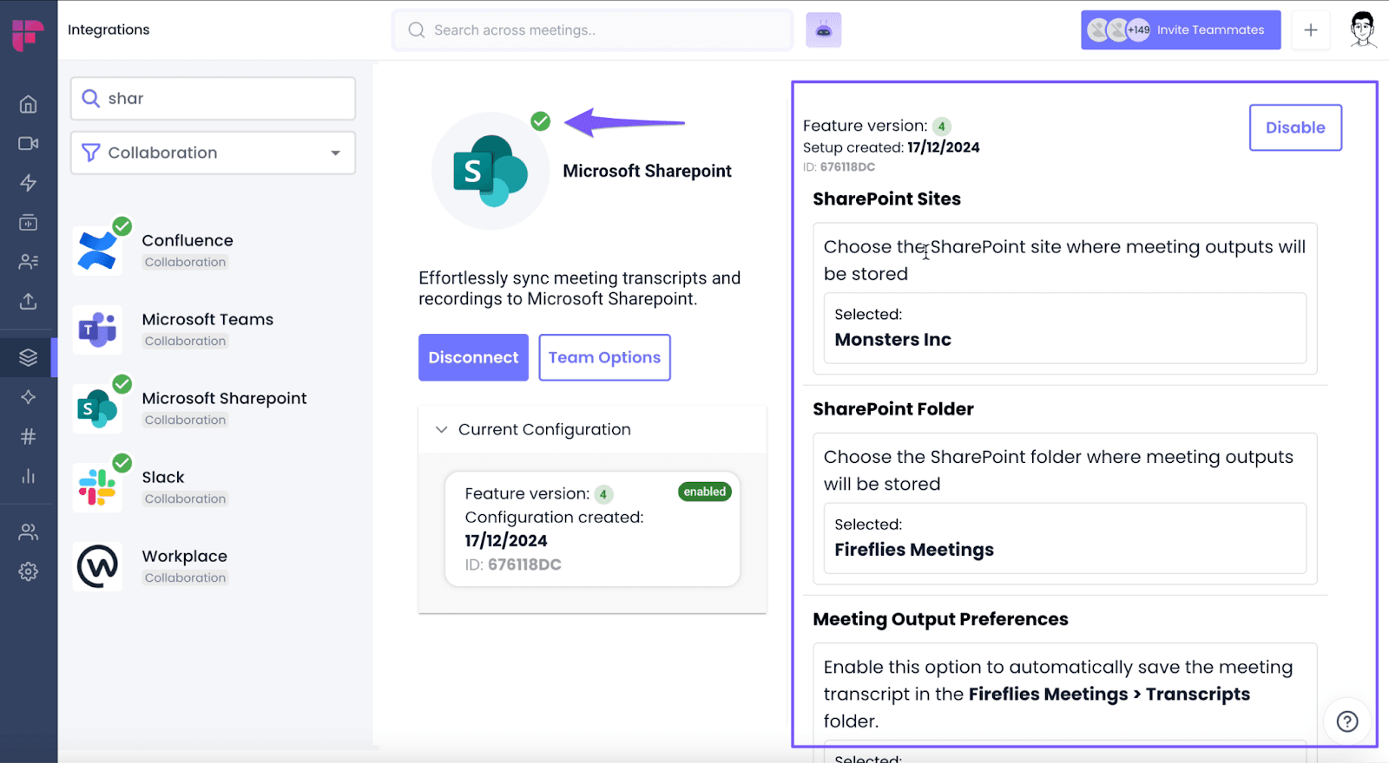Screen dimensions: 1389x763
Task: Click the Disconnect button
Action: click(473, 357)
